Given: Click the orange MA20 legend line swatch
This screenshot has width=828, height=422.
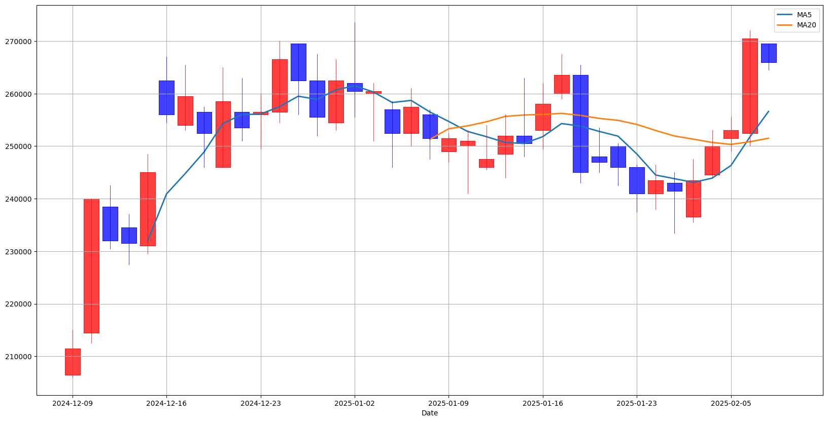Looking at the screenshot, I should coord(785,25).
